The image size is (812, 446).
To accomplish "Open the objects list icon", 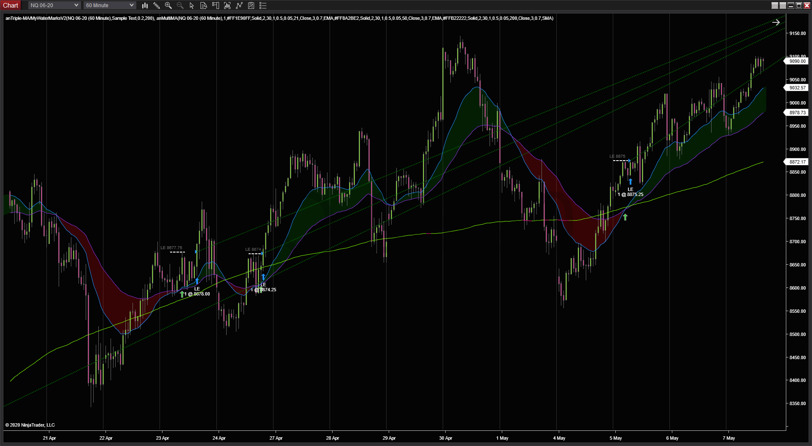I will (263, 5).
